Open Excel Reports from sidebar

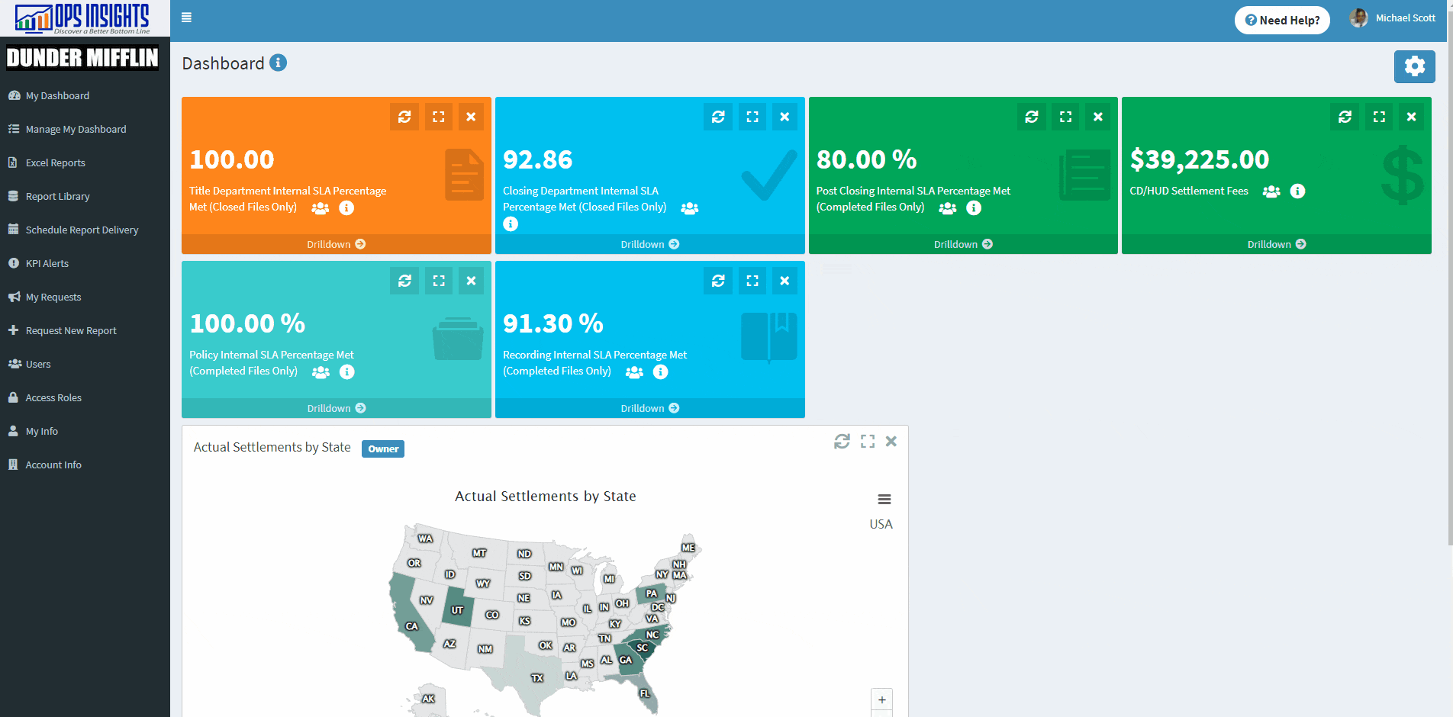(55, 162)
